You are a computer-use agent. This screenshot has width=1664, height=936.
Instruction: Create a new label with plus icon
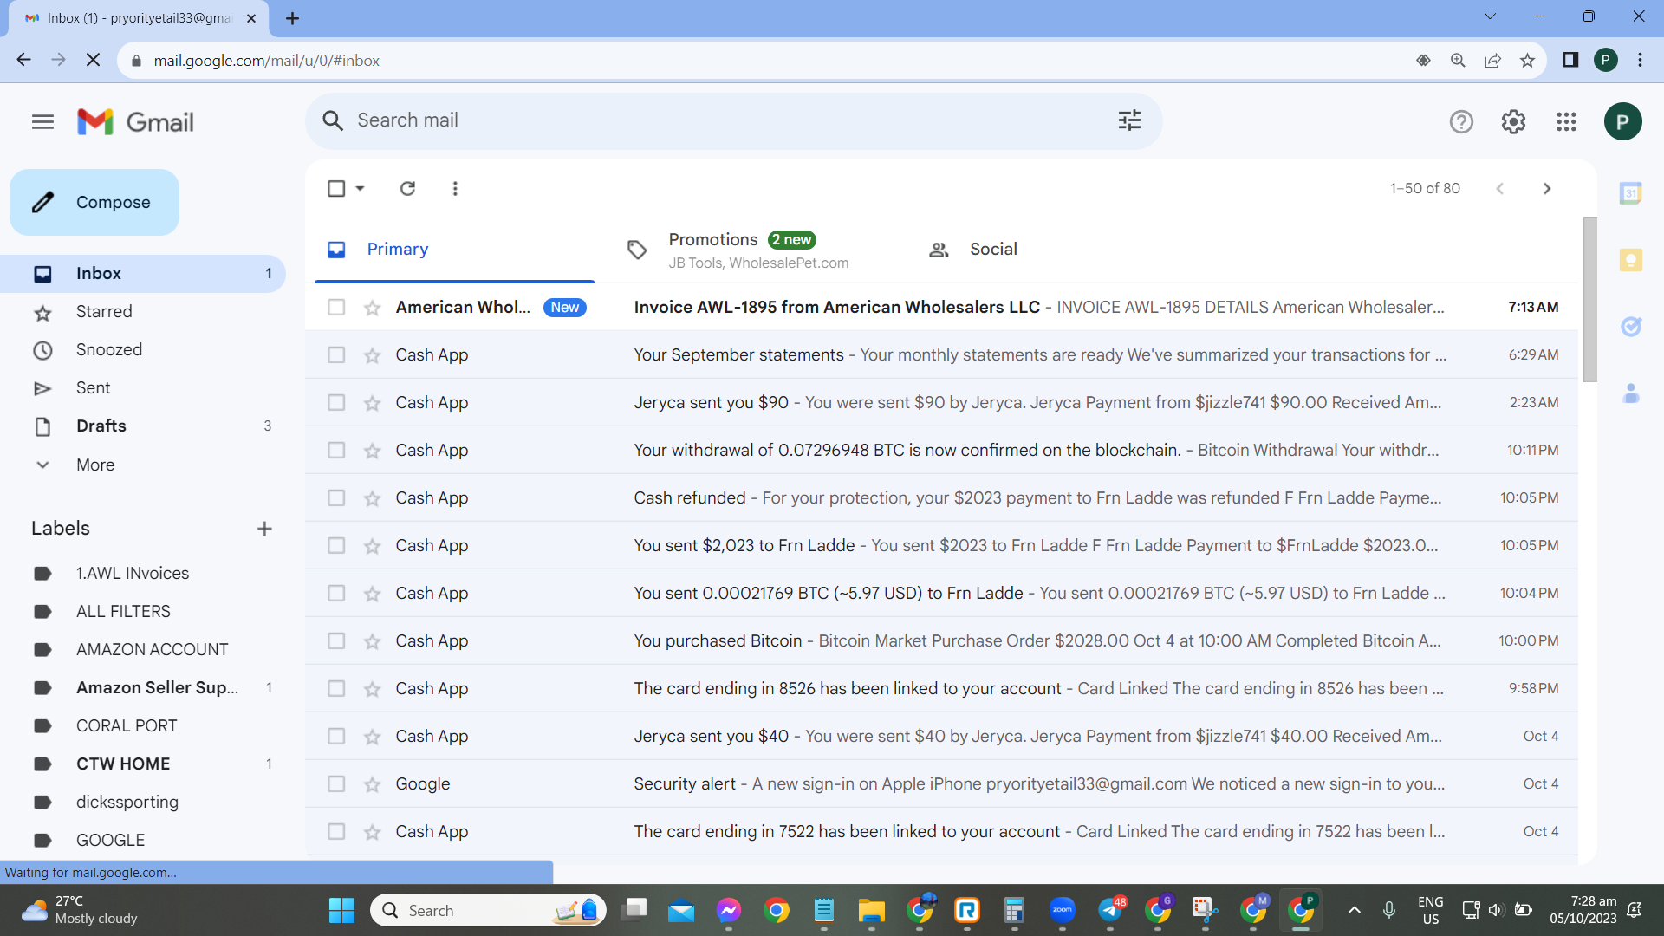pyautogui.click(x=264, y=529)
